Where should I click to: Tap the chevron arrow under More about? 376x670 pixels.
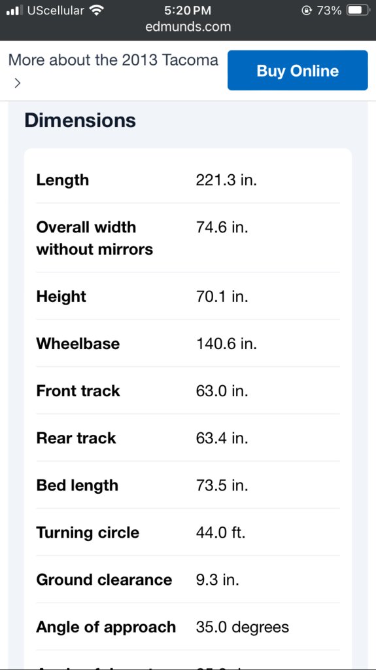point(16,83)
